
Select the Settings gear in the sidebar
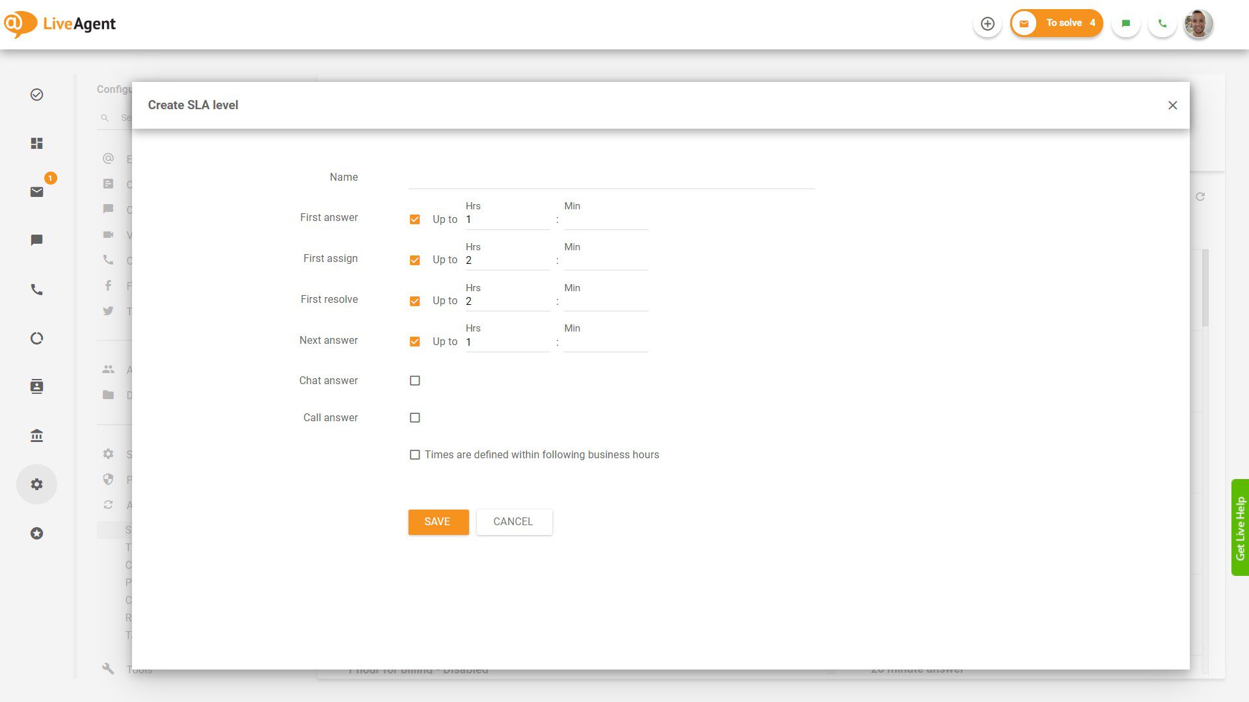point(36,484)
